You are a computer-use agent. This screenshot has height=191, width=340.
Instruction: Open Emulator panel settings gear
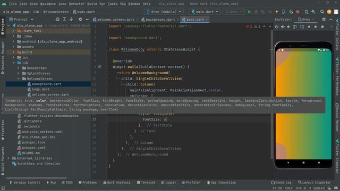pos(324,19)
